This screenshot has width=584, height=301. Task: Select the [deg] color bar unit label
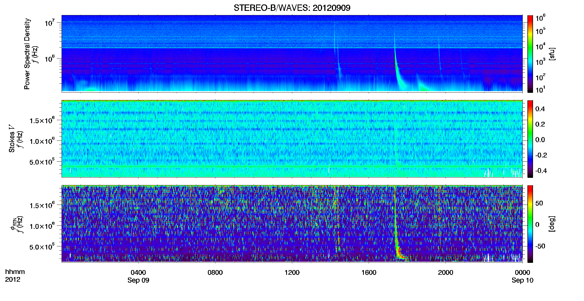point(552,224)
